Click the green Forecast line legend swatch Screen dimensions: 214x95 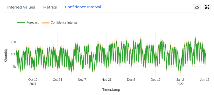click(x=21, y=23)
